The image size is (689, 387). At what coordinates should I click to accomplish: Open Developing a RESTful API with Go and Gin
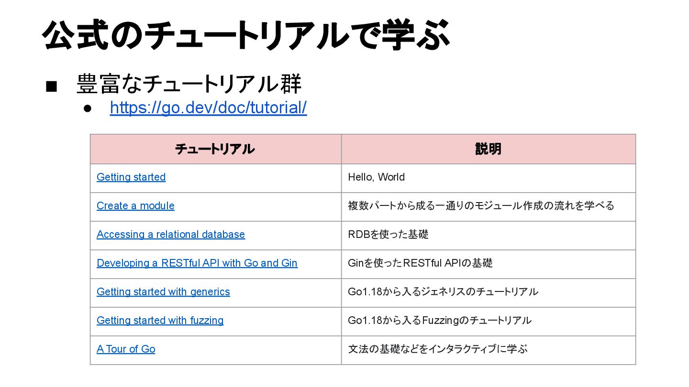point(197,263)
